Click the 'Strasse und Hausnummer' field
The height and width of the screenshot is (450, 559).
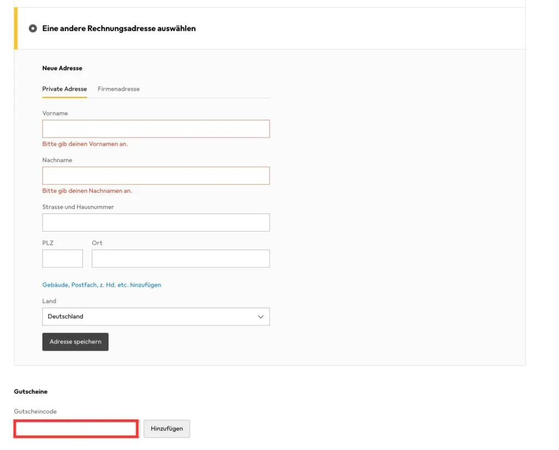pyautogui.click(x=156, y=222)
